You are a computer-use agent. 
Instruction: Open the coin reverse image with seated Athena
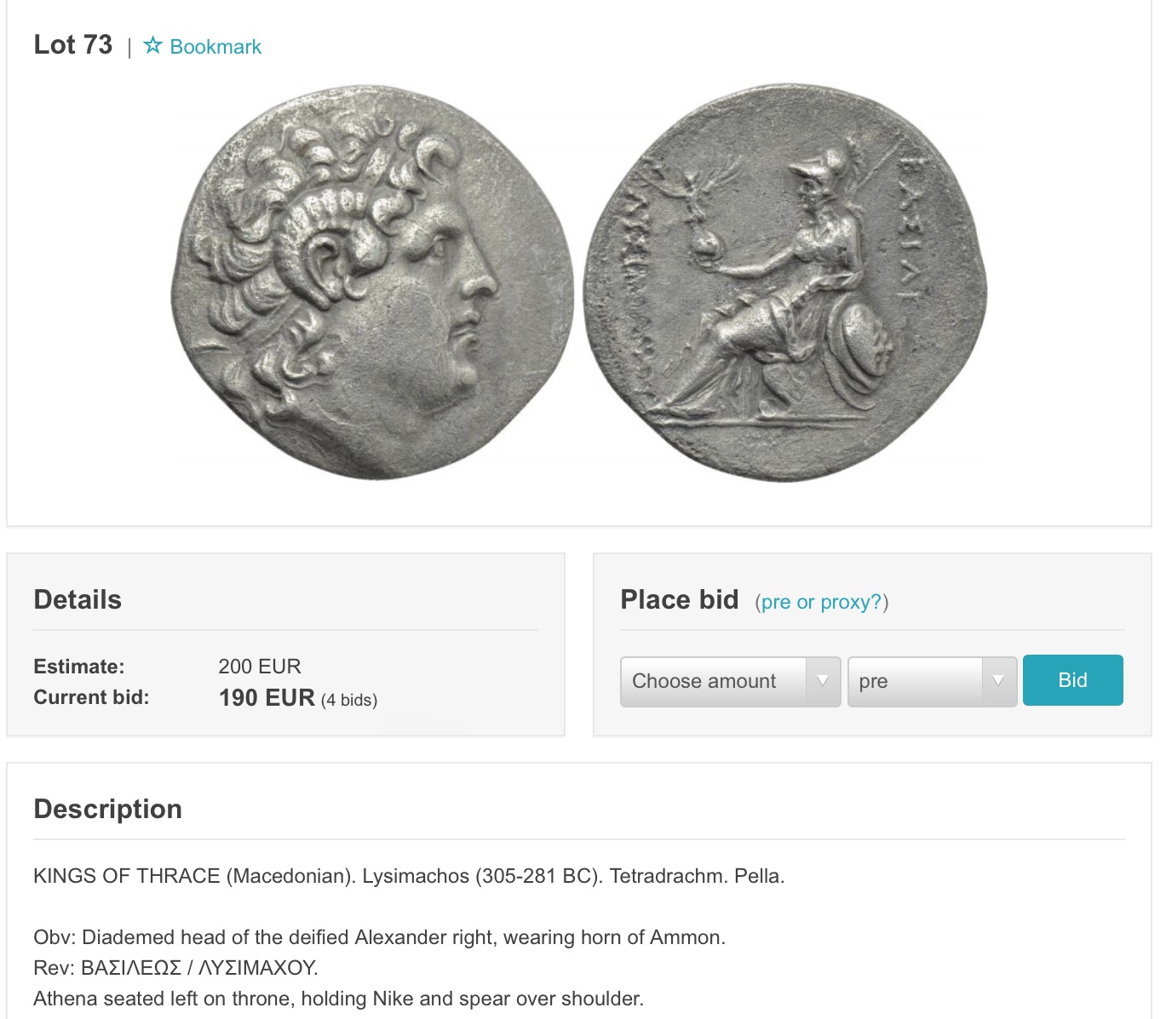[785, 283]
